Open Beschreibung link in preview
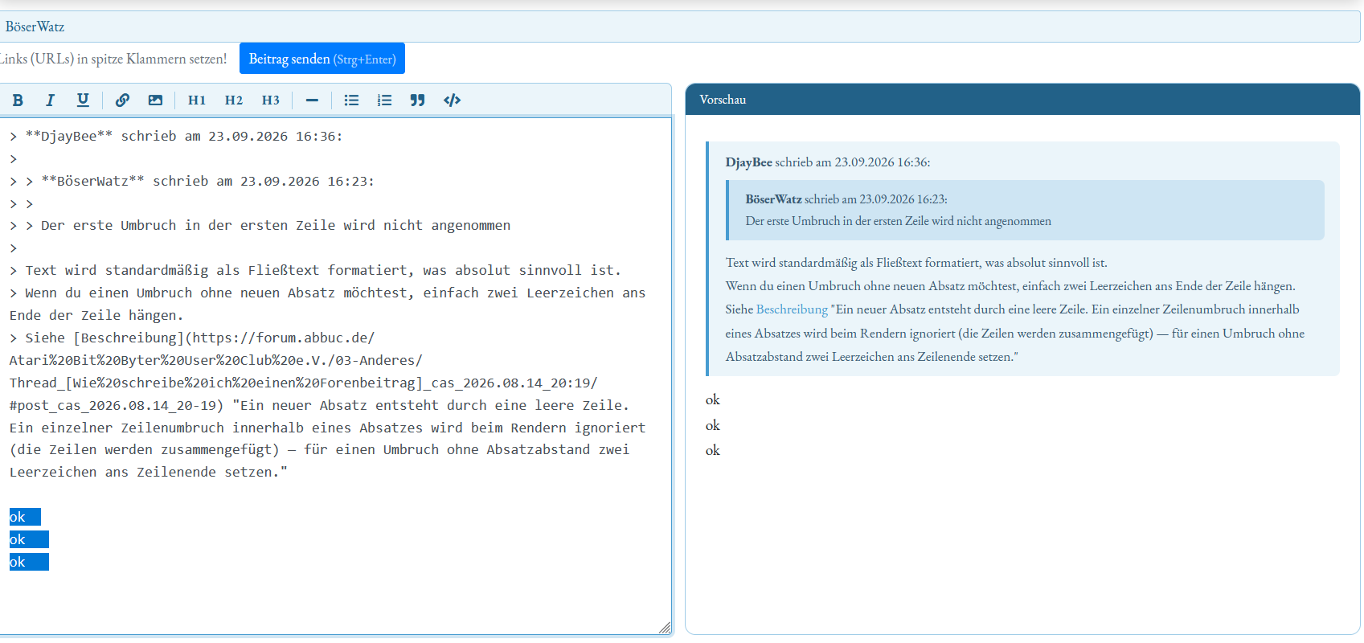Screen dimensions: 1364x643 point(792,309)
